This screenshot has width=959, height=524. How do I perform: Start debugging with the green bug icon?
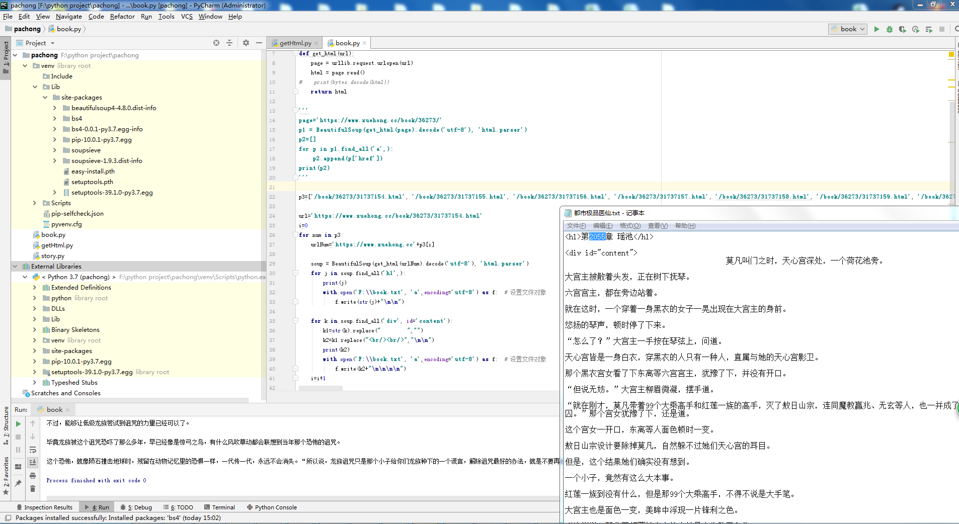pyautogui.click(x=890, y=29)
